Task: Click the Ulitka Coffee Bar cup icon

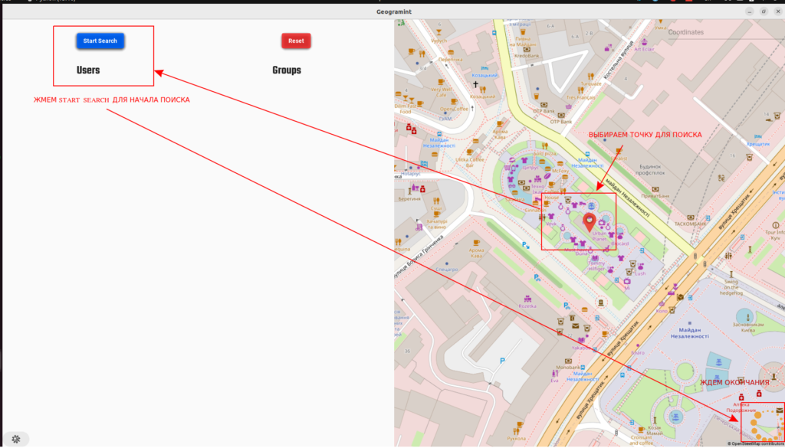Action: tap(470, 153)
